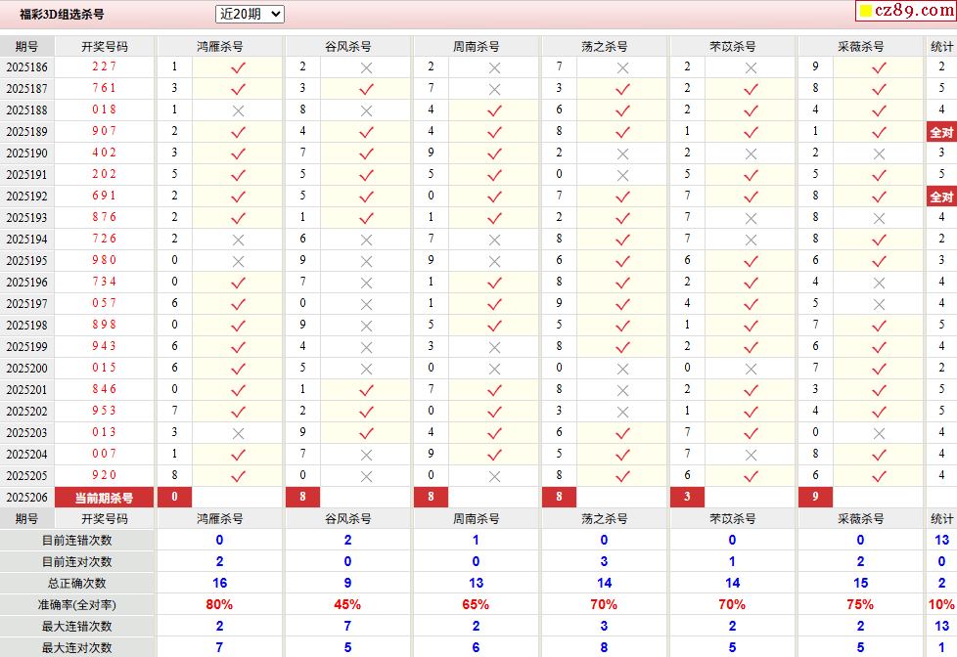The height and width of the screenshot is (657, 957).
Task: Click the 周南 cross mark in row 2025205
Action: (494, 476)
